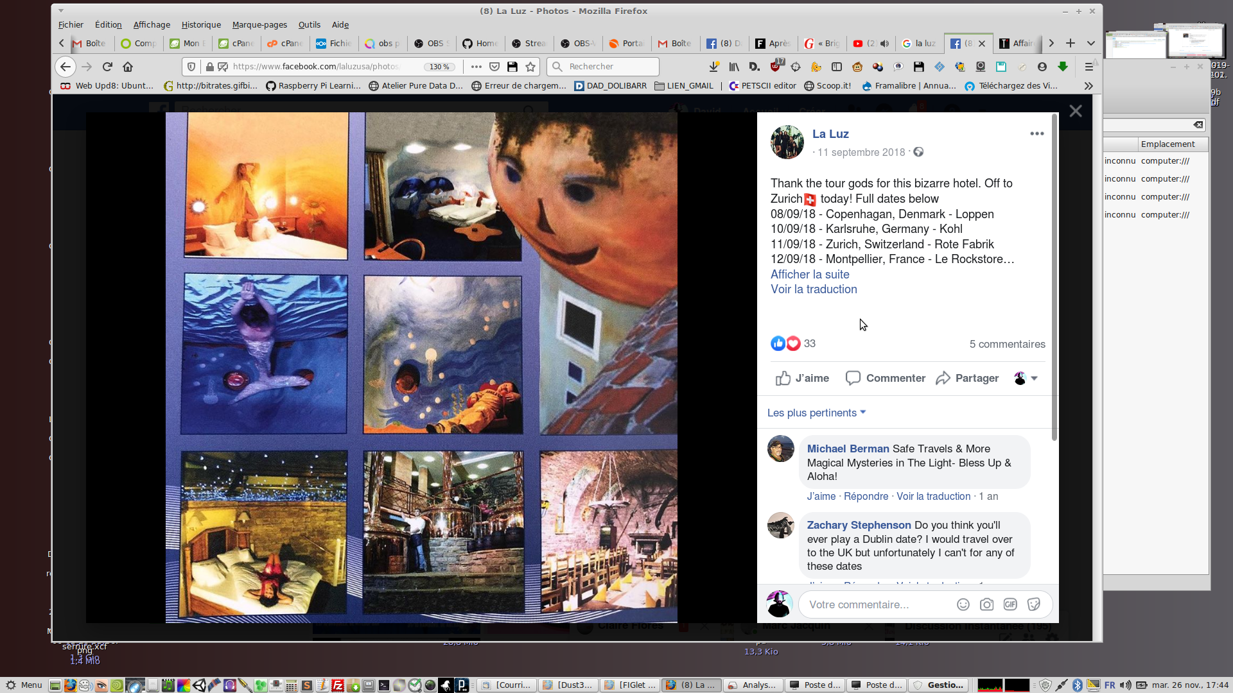Switch to the la luz Google tab
The image size is (1233, 693).
pos(920,44)
